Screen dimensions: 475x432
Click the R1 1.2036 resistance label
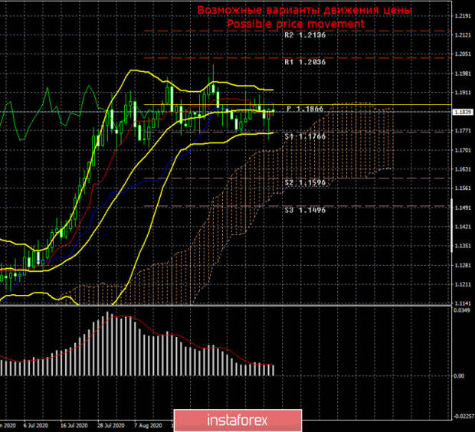(305, 62)
